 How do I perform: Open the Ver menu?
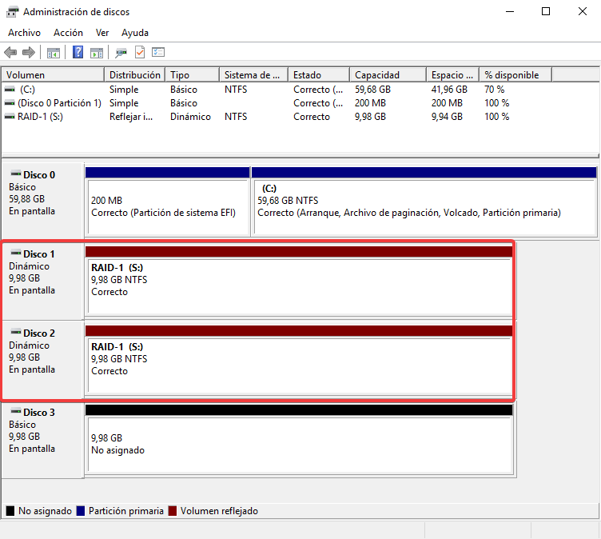(x=102, y=33)
